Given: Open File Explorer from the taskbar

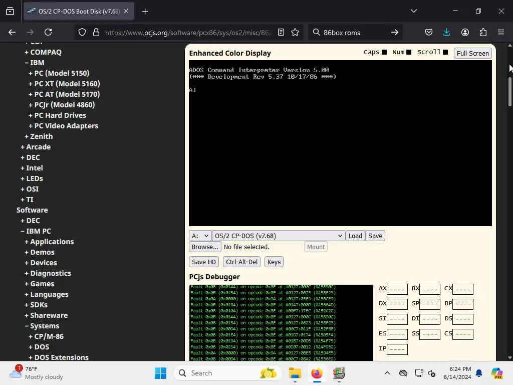Looking at the screenshot, I should point(295,373).
